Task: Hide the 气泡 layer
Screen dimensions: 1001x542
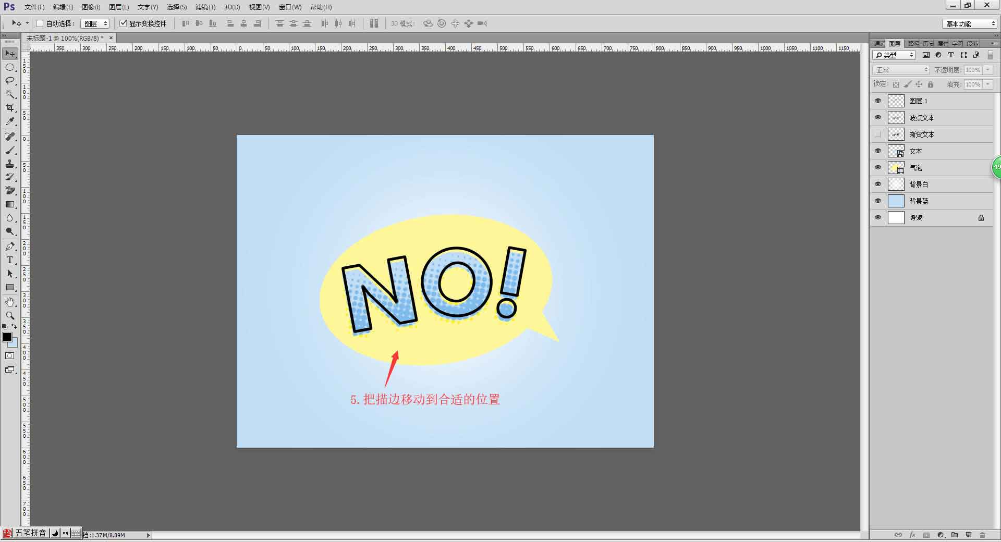Action: tap(878, 167)
